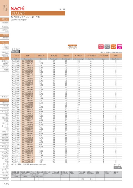
Task: Click the tolerance mini table icon
Action: [72, 47]
